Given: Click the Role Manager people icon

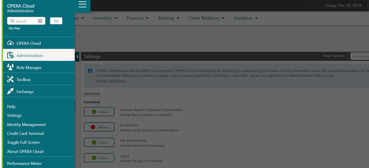Looking at the screenshot, I should (x=10, y=67).
